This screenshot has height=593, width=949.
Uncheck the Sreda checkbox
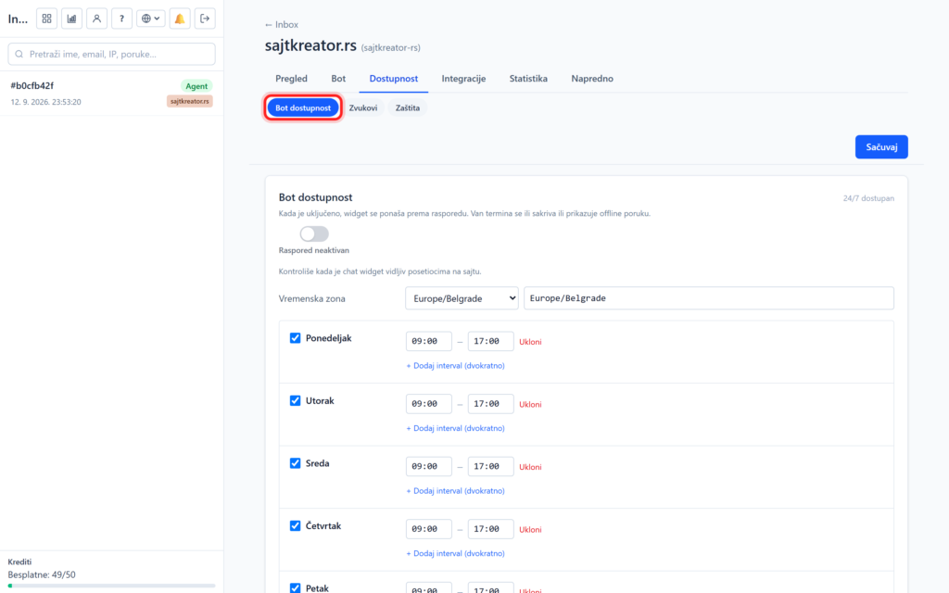pos(295,463)
